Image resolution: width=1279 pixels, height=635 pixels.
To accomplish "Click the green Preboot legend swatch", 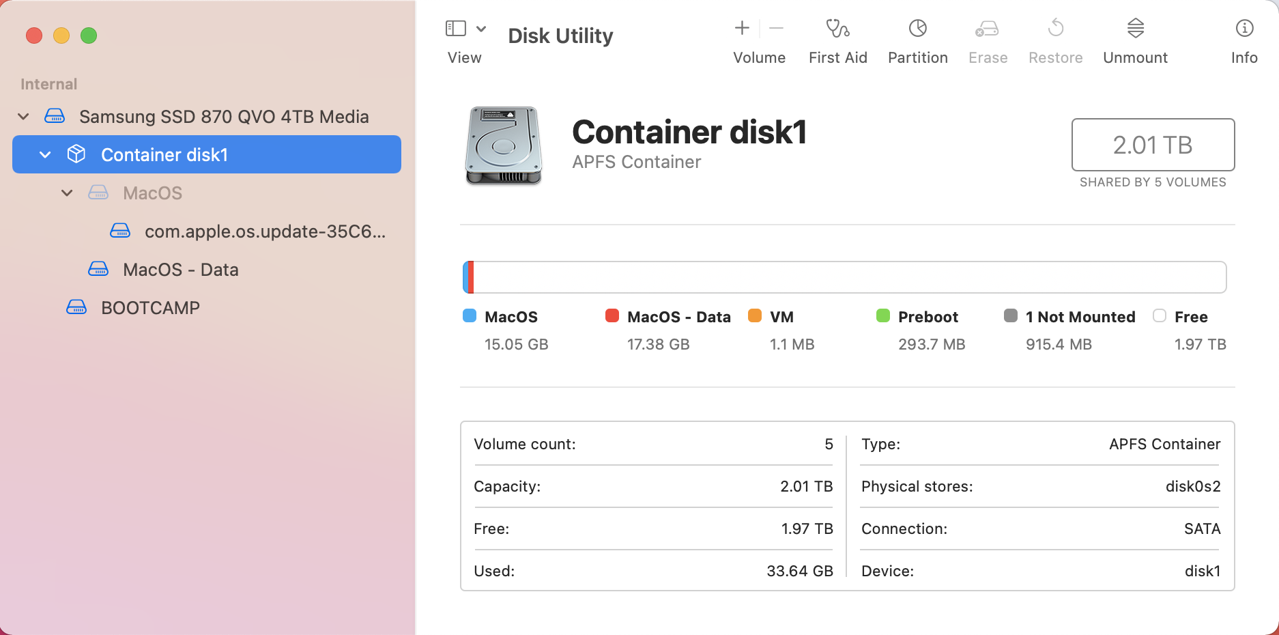I will tap(883, 315).
